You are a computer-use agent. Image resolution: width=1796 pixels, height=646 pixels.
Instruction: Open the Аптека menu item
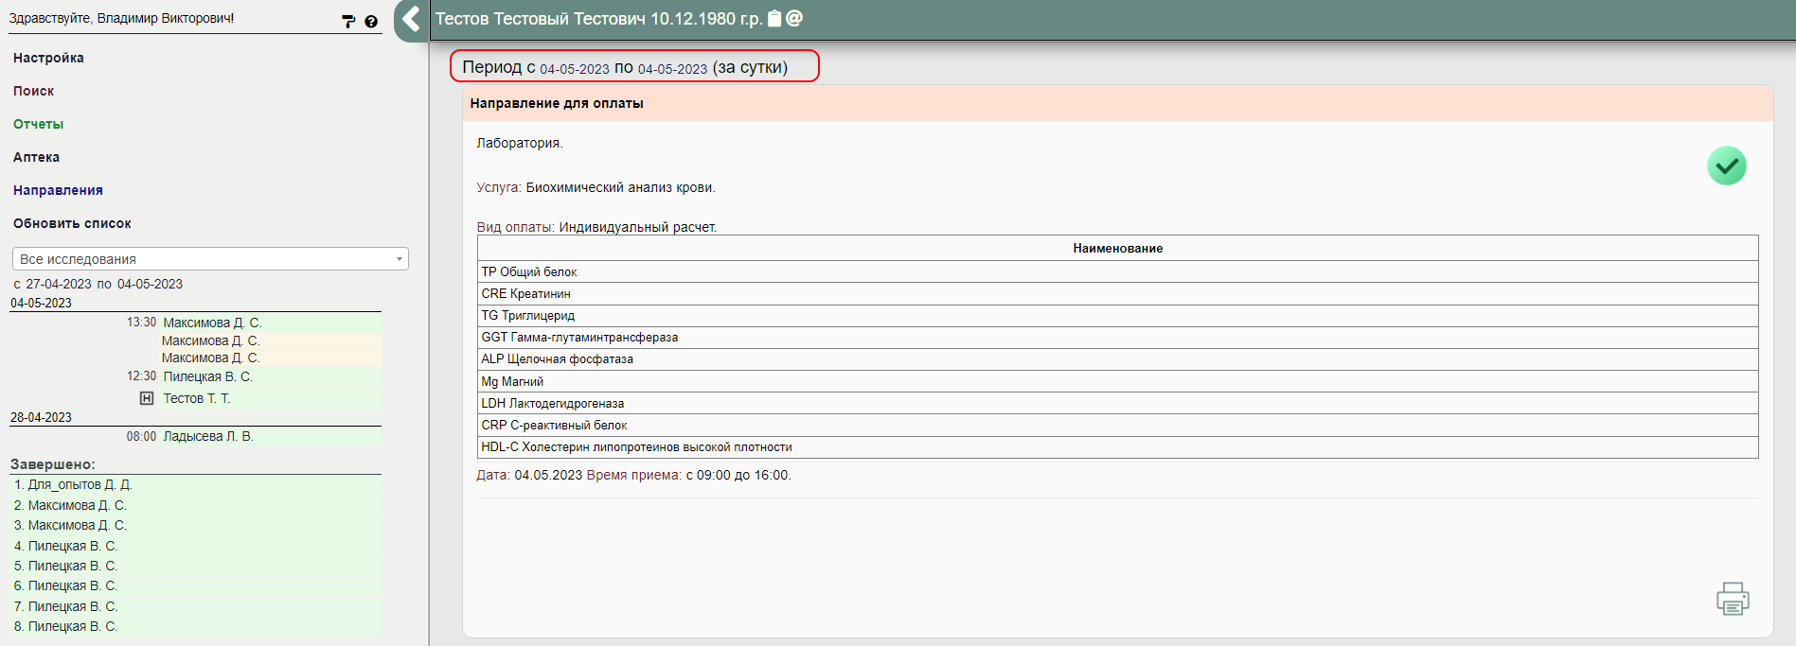click(37, 157)
